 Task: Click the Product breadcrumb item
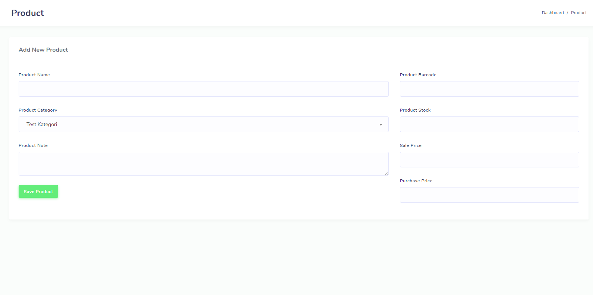[578, 13]
